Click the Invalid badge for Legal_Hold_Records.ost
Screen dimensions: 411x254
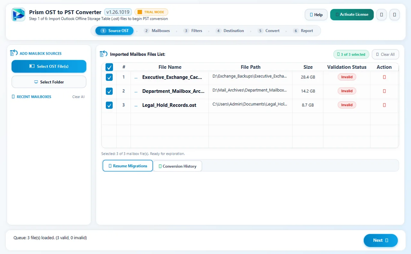[347, 105]
